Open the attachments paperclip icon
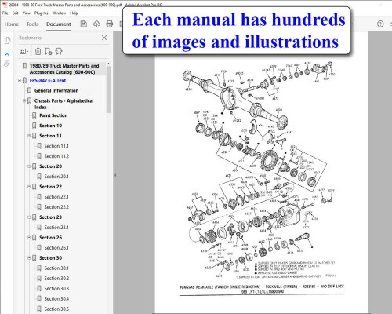Image resolution: width=392 pixels, height=314 pixels. pos(7,64)
